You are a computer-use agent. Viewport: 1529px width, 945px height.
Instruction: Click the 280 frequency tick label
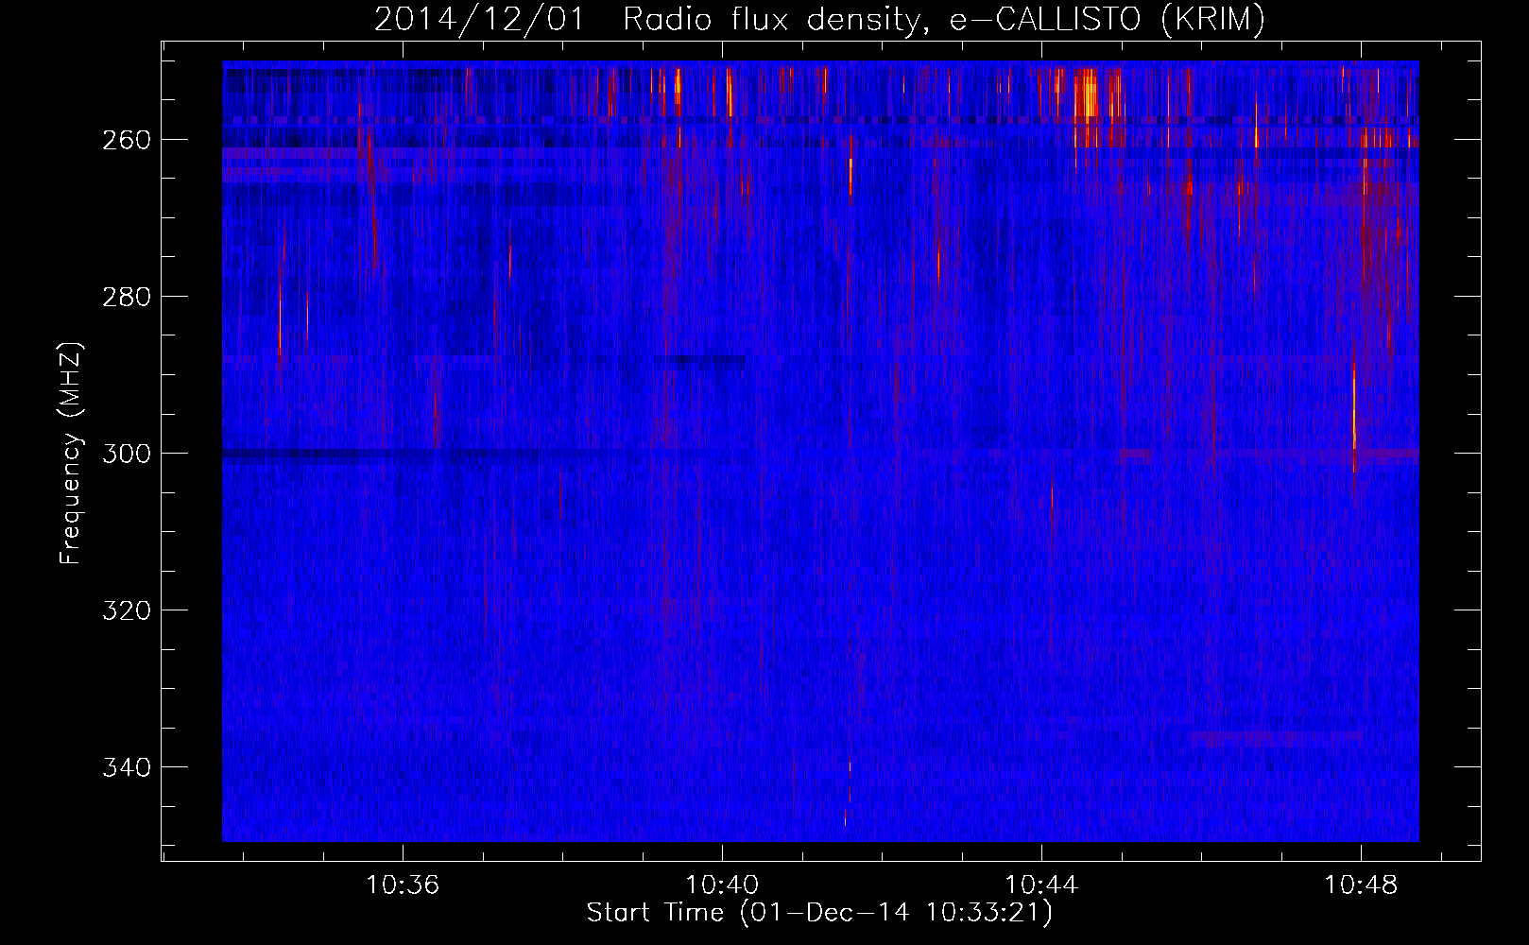click(x=126, y=297)
